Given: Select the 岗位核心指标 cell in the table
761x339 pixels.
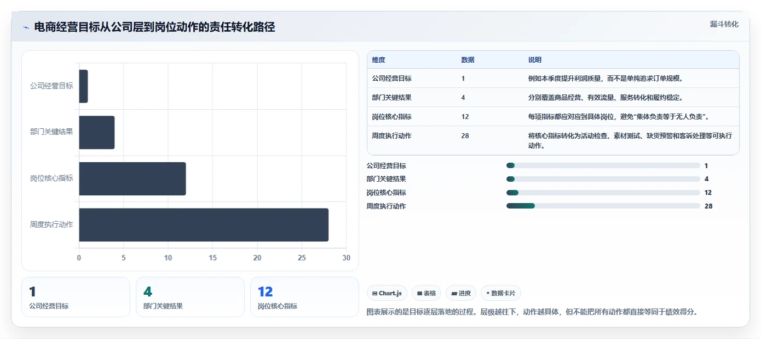Looking at the screenshot, I should (x=392, y=117).
